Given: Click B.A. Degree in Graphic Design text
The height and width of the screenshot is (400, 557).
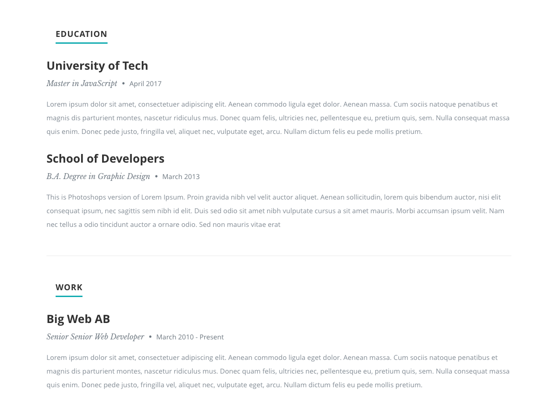Looking at the screenshot, I should [98, 176].
